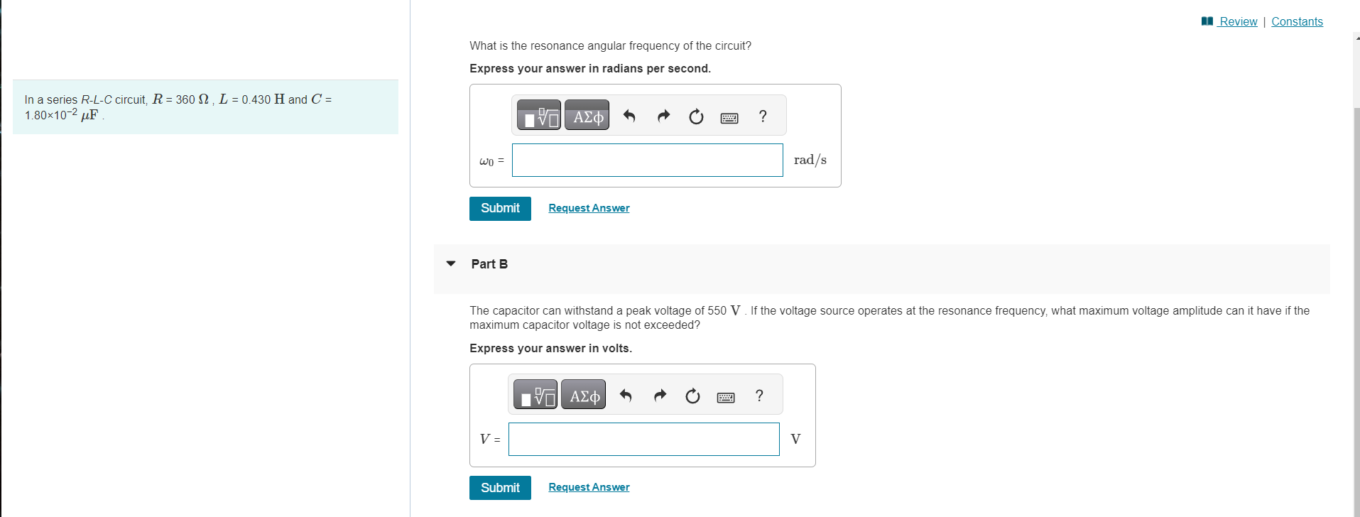Image resolution: width=1360 pixels, height=517 pixels.
Task: Open the Constants reference page
Action: tap(1296, 21)
